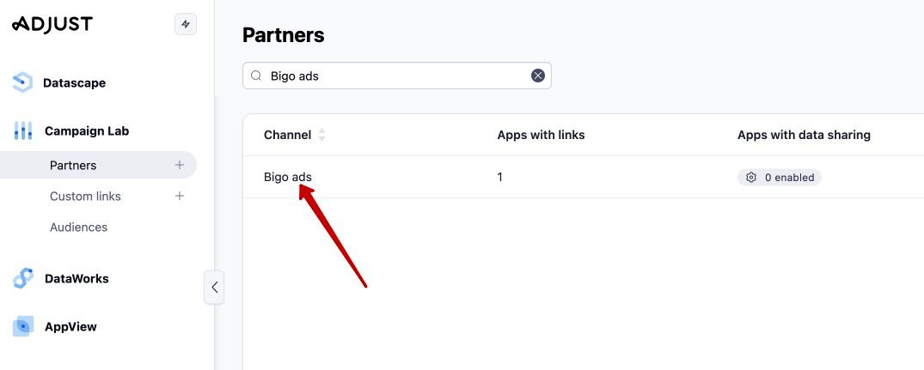Click the Adjust logo
The height and width of the screenshot is (370, 924).
click(x=52, y=24)
